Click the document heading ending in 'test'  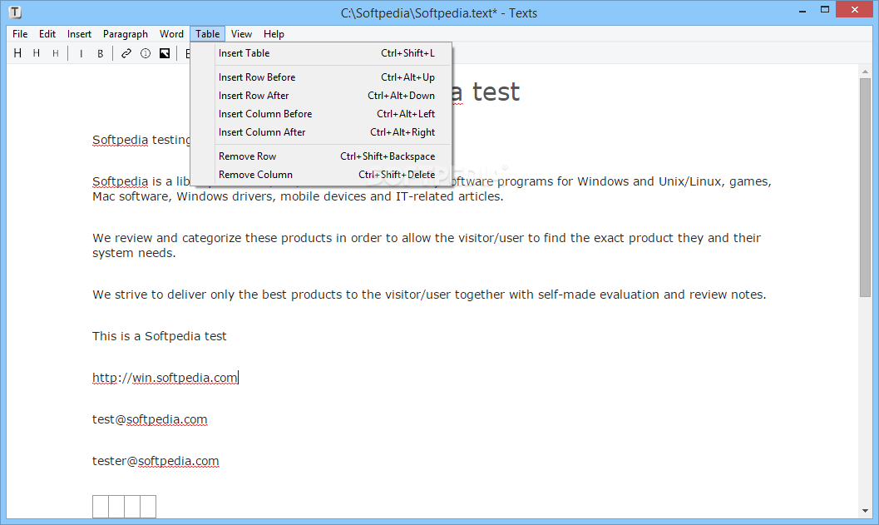pyautogui.click(x=486, y=92)
